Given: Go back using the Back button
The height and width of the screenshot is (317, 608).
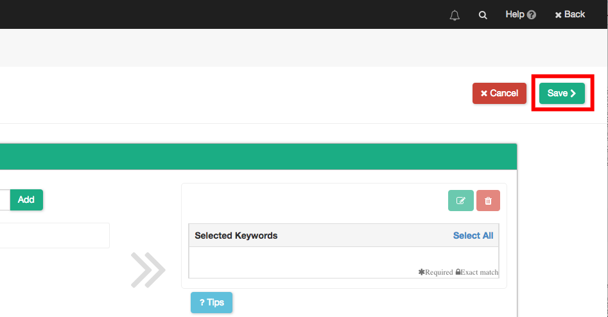Looking at the screenshot, I should [x=570, y=14].
